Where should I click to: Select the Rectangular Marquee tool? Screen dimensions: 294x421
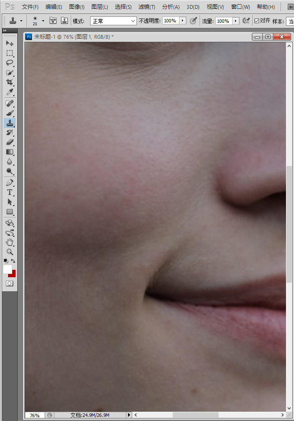10,53
